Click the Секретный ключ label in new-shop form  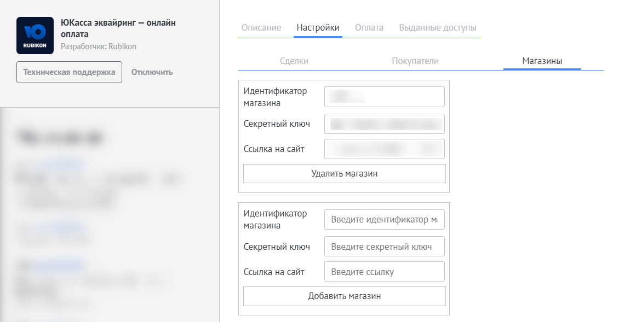(277, 247)
